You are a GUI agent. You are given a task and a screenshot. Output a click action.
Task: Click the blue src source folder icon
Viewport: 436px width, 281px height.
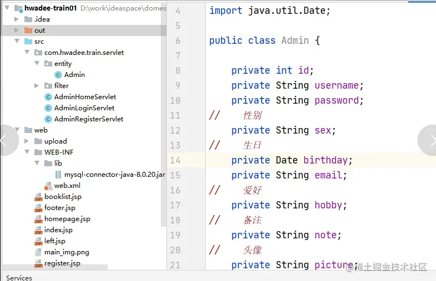[x=28, y=42]
